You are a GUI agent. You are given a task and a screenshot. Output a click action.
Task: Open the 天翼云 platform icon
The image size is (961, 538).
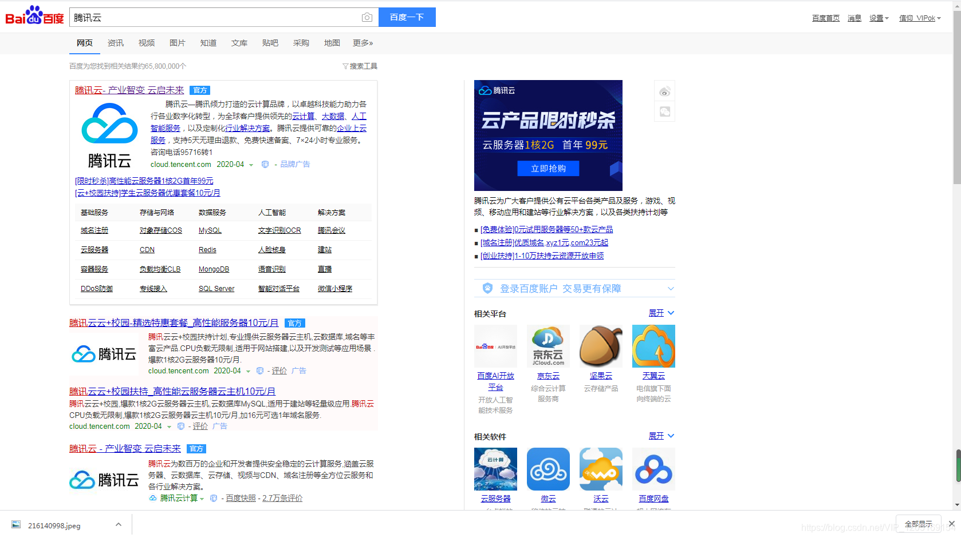[x=653, y=346]
